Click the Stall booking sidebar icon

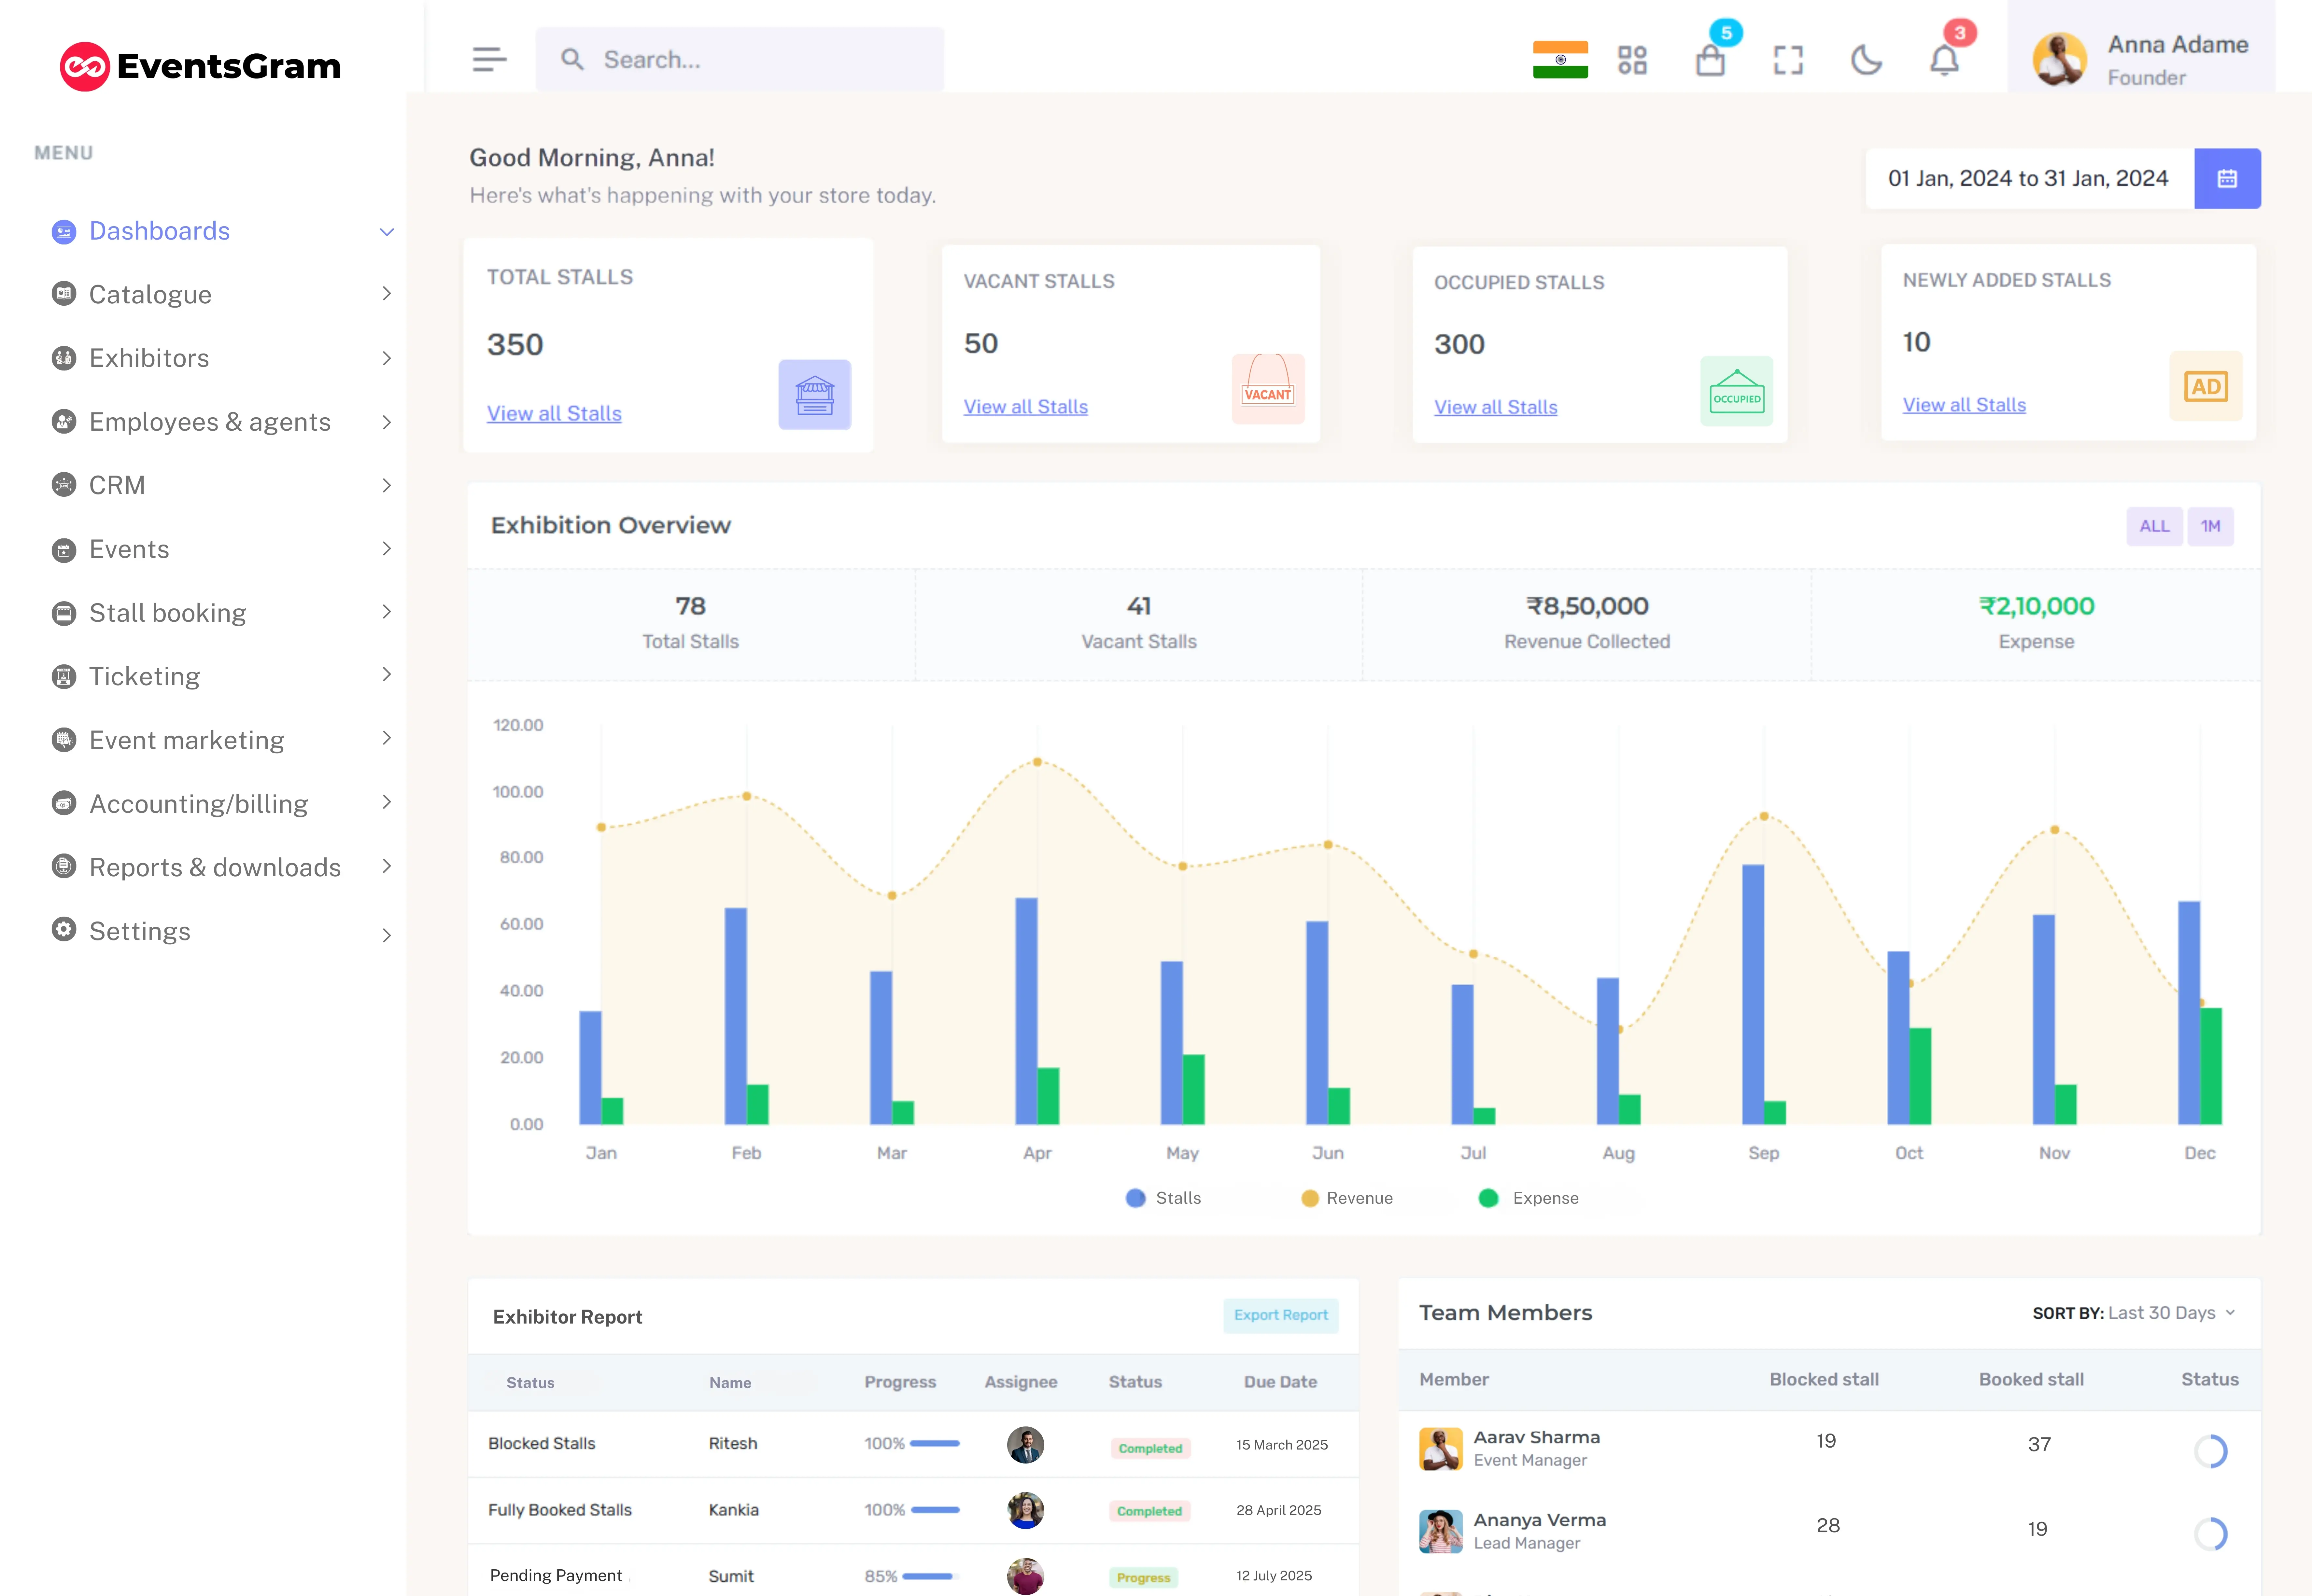(64, 613)
